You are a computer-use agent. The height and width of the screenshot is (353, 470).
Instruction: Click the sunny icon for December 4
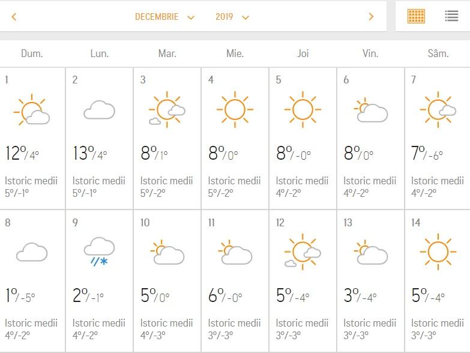[235, 110]
